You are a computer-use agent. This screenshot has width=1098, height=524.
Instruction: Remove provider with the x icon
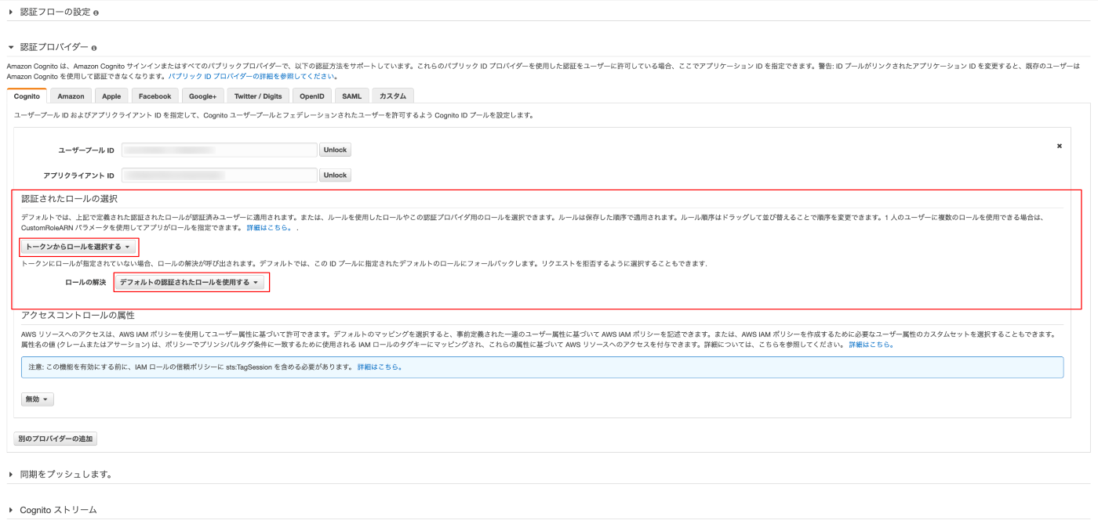point(1060,146)
